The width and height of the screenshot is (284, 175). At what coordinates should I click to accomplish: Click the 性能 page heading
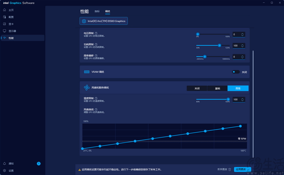click(x=84, y=11)
